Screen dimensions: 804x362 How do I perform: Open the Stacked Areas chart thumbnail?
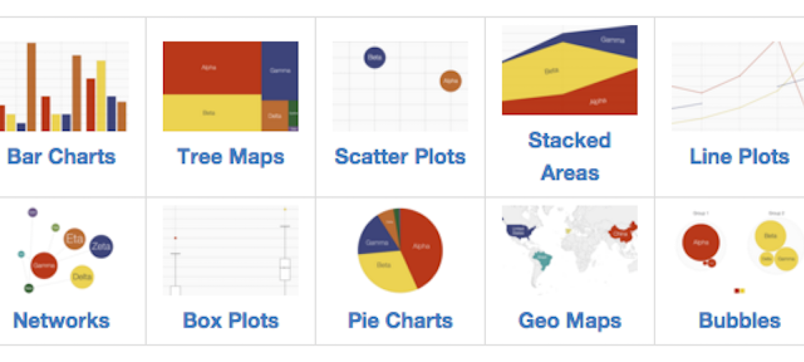570,70
